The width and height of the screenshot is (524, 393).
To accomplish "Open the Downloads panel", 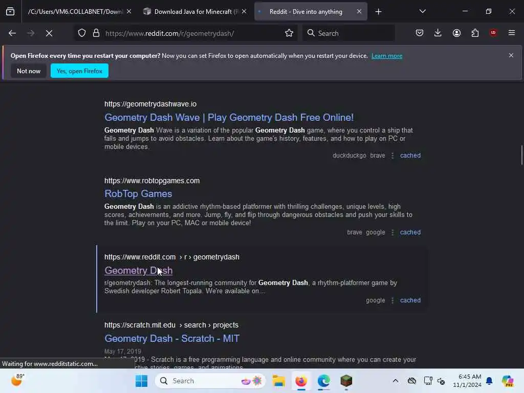I will (x=438, y=33).
